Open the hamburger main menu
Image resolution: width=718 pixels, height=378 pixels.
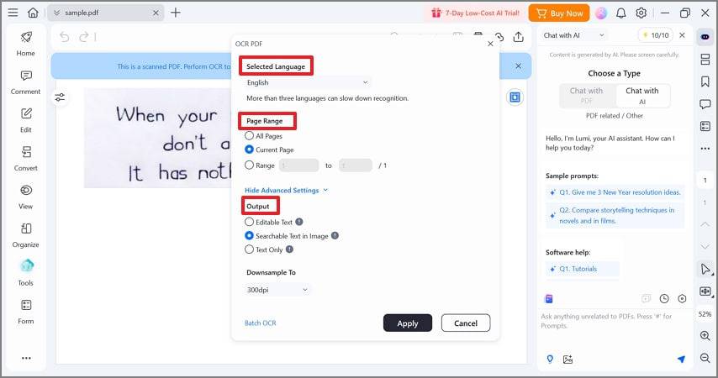pos(13,13)
